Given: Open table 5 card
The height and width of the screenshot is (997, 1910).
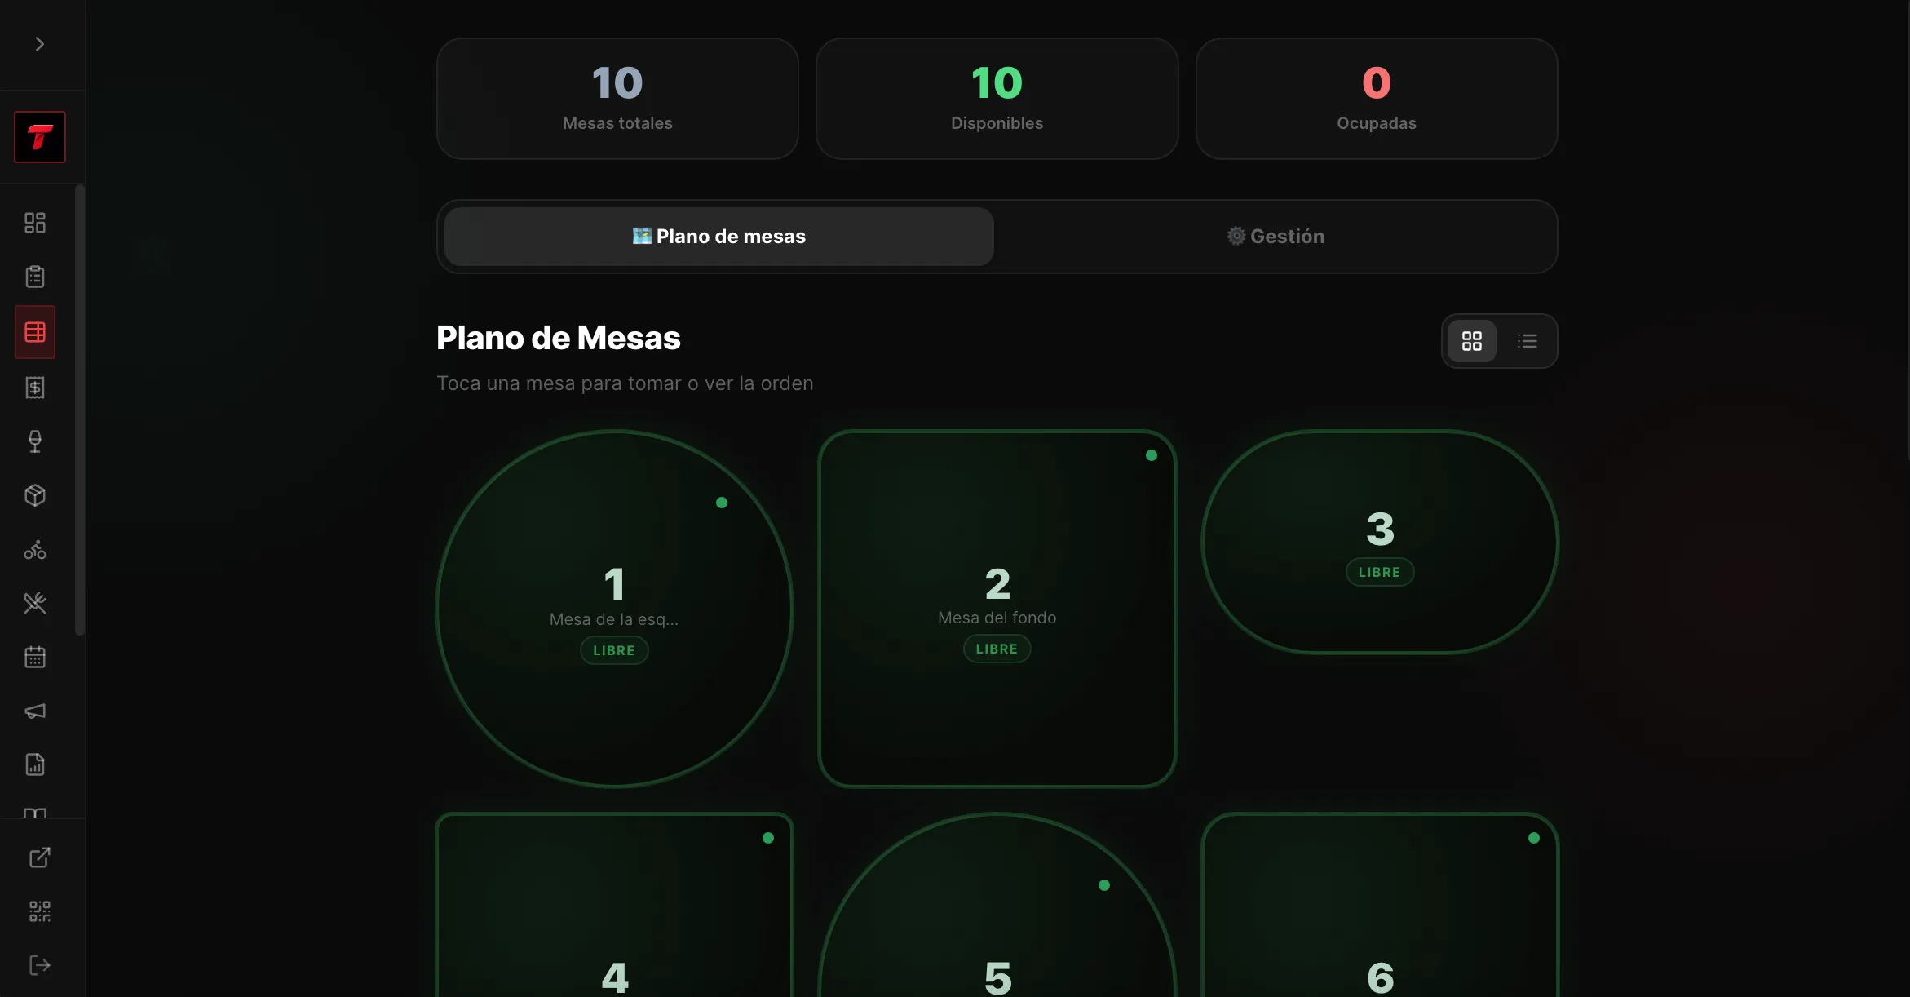Looking at the screenshot, I should (x=997, y=905).
